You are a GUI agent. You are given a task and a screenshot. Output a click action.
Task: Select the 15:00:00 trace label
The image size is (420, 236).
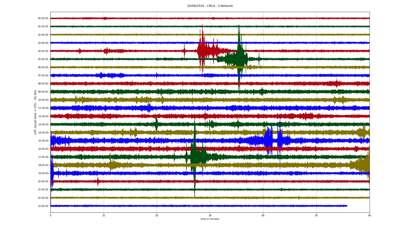(x=43, y=141)
